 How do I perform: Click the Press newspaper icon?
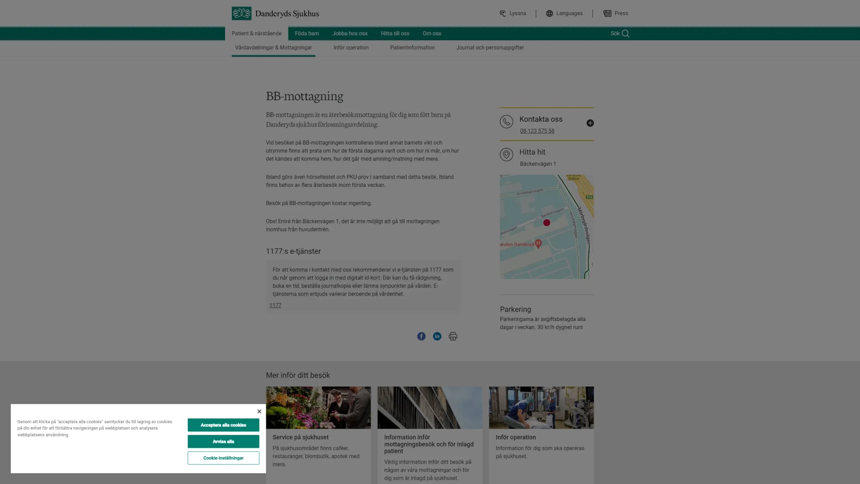click(607, 13)
